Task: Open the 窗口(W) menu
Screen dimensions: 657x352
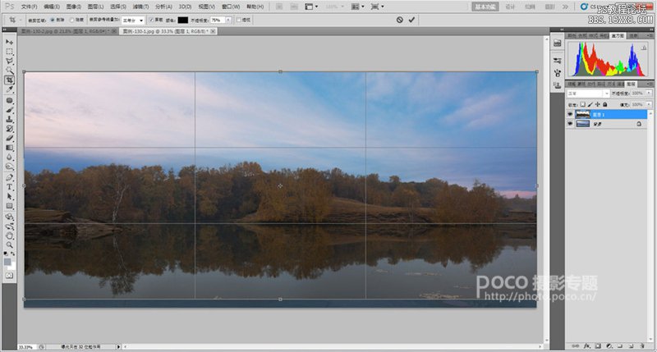Action: click(231, 7)
